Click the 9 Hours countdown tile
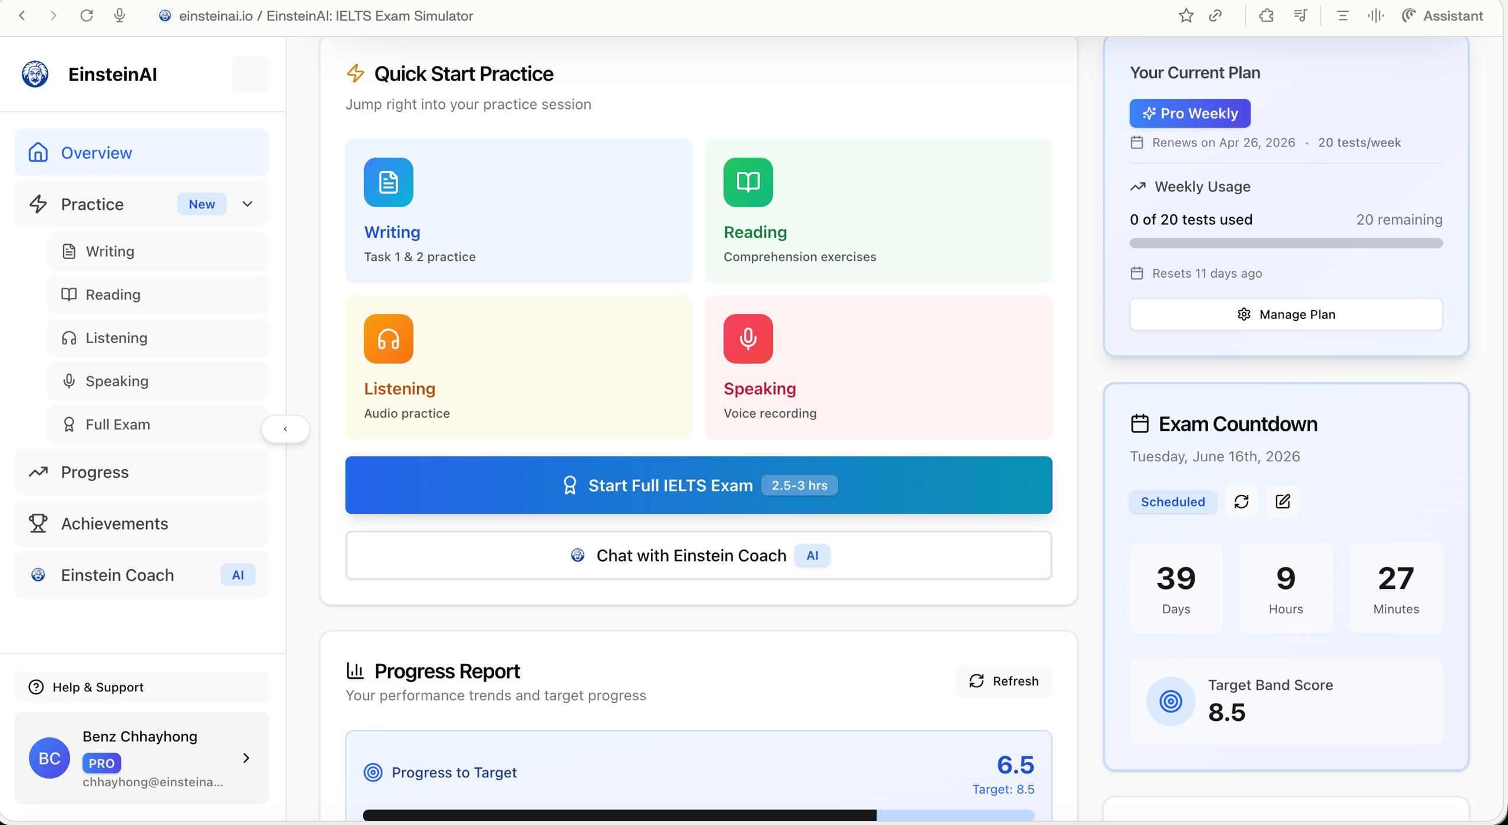Screen dimensions: 1508x825 tap(1286, 588)
